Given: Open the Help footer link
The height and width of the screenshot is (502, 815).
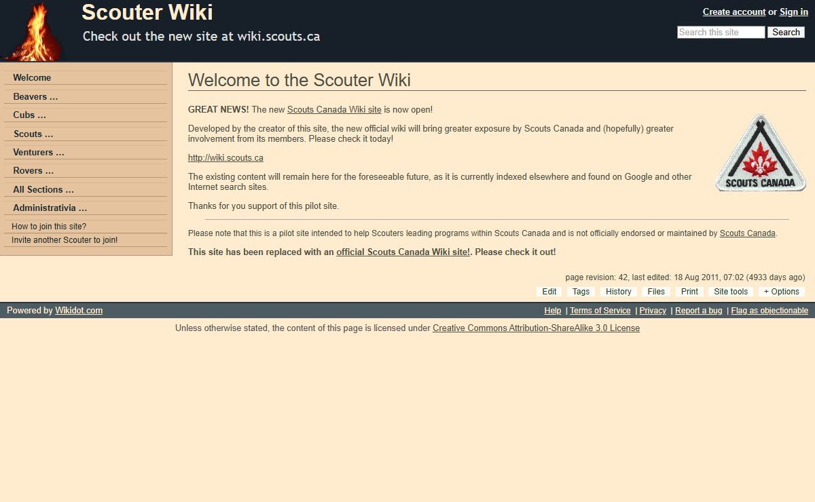Looking at the screenshot, I should click(x=553, y=311).
